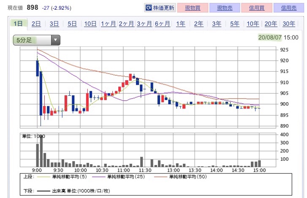Image resolution: width=307 pixels, height=198 pixels.
Task: Click the 単純移動平均(25) legend entry
Action: [126, 176]
